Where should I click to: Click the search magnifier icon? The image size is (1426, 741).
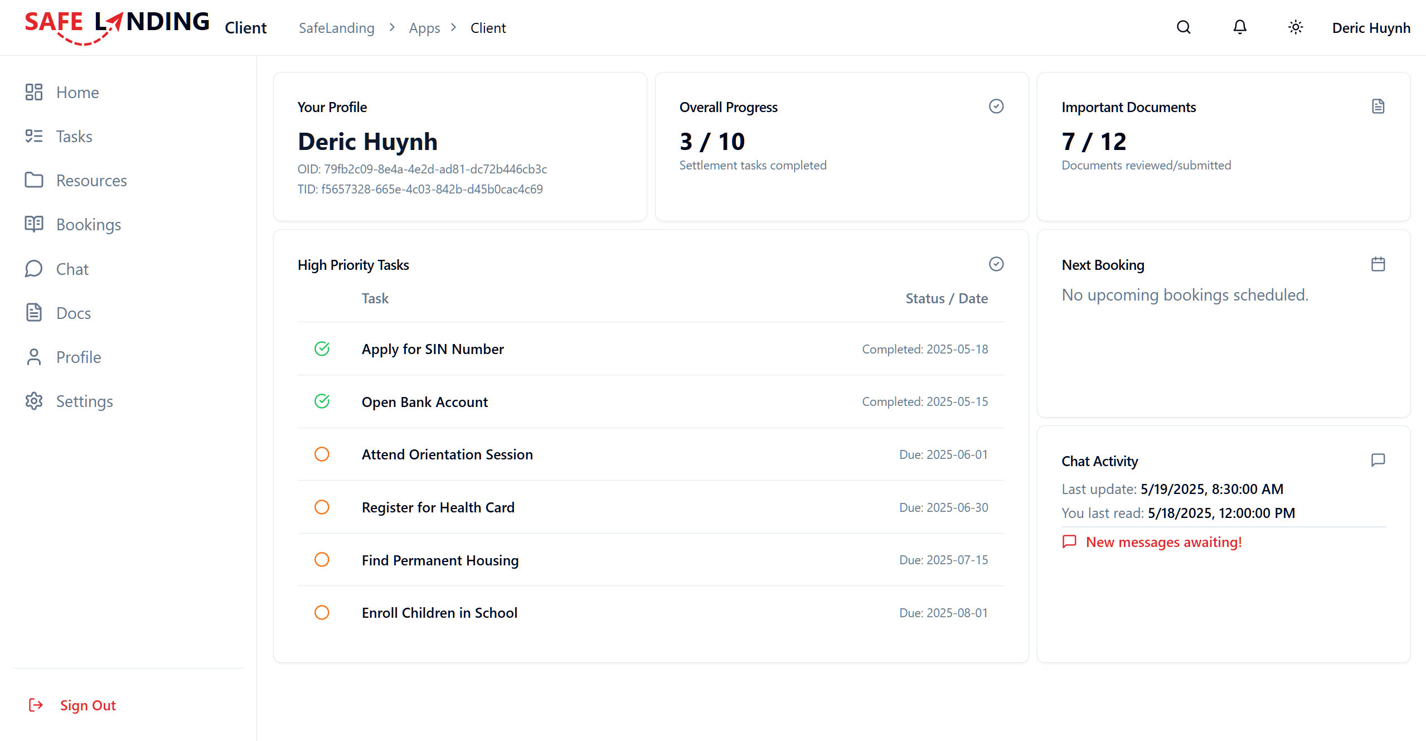tap(1184, 27)
